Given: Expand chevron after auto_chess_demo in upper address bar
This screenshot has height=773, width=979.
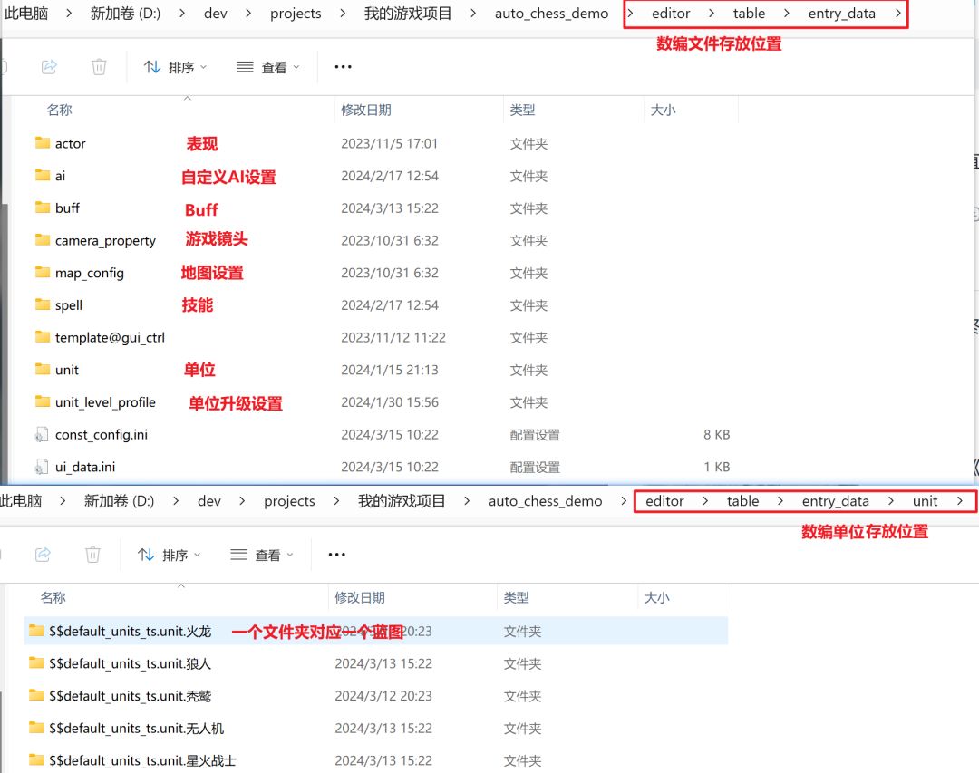Looking at the screenshot, I should tap(630, 13).
